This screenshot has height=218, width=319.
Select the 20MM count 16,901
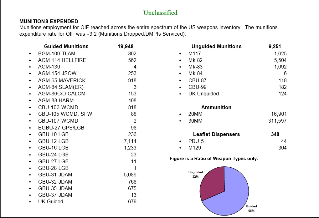279,114
